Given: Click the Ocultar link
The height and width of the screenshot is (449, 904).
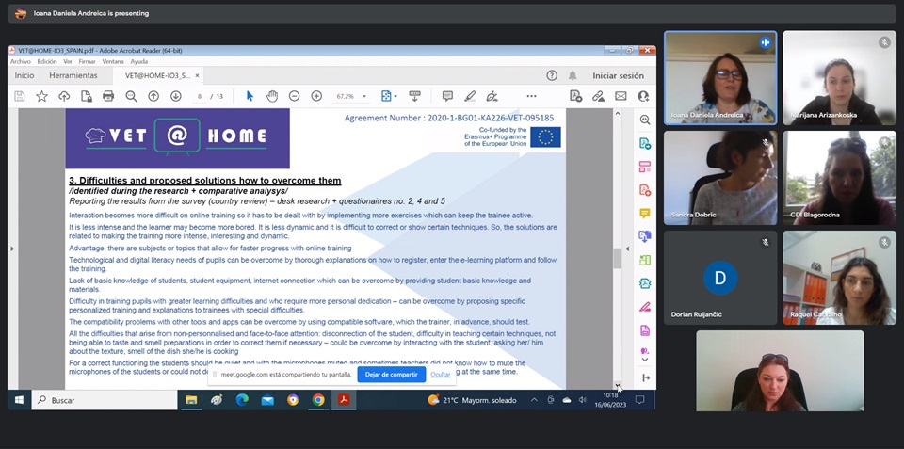Looking at the screenshot, I should pyautogui.click(x=441, y=374).
